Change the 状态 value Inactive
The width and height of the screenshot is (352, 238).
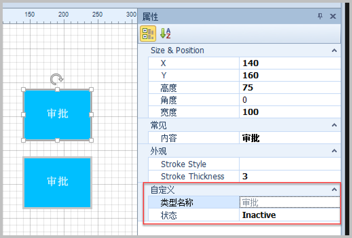click(x=290, y=215)
